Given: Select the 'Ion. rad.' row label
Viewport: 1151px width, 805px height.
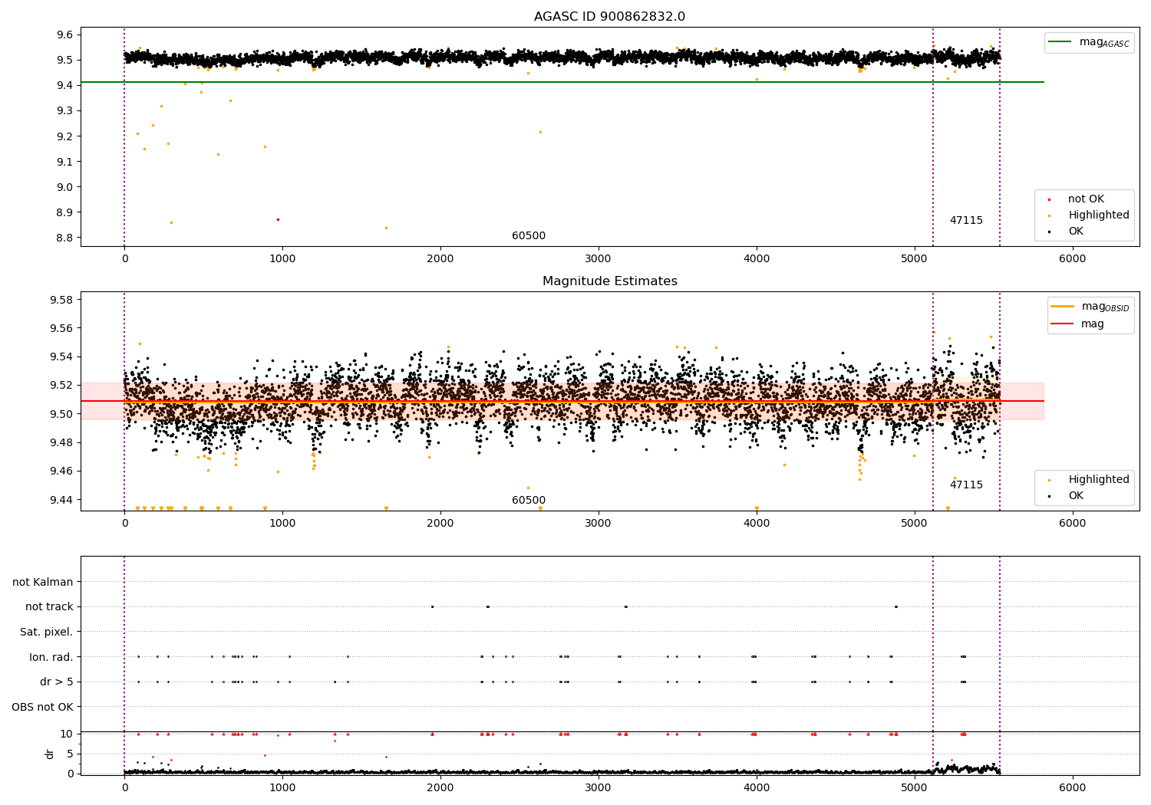Looking at the screenshot, I should coord(51,657).
